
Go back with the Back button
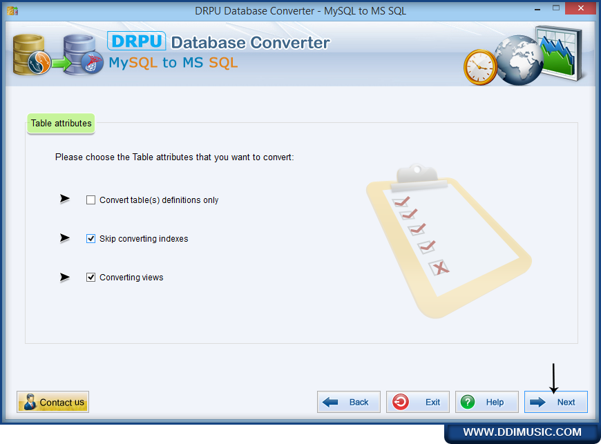(x=349, y=402)
